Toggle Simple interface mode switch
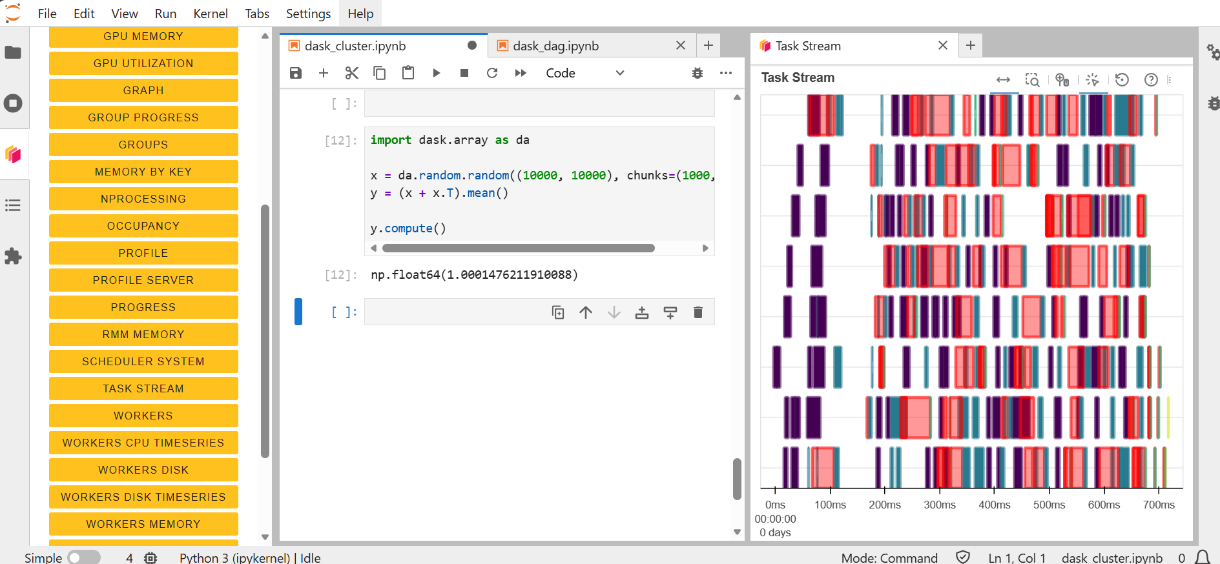 pyautogui.click(x=84, y=558)
